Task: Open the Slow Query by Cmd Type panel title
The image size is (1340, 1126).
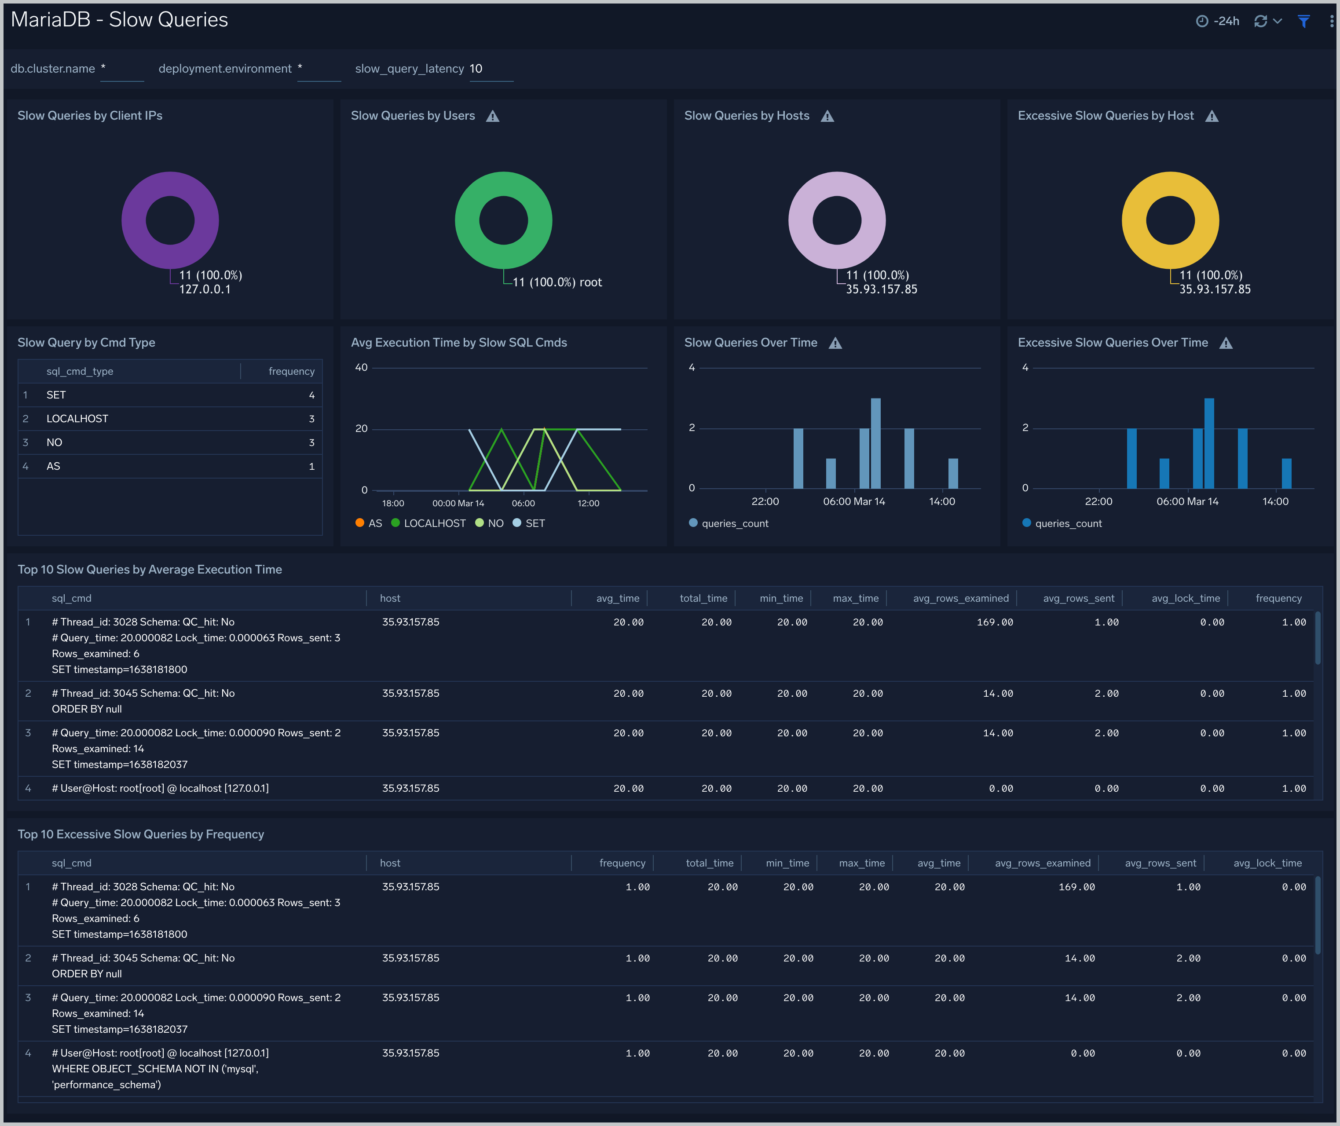Action: click(x=86, y=343)
